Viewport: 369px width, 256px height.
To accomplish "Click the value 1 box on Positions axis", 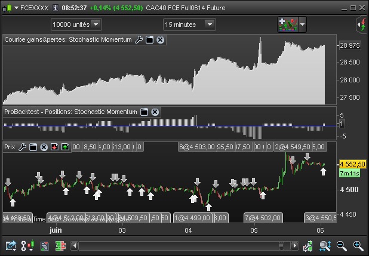I will (342, 124).
